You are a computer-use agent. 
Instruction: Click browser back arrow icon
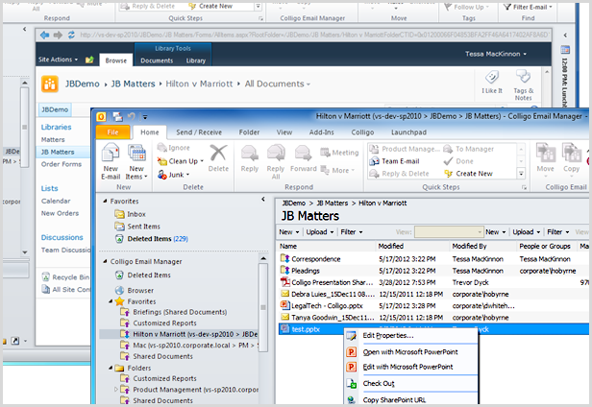coord(44,36)
